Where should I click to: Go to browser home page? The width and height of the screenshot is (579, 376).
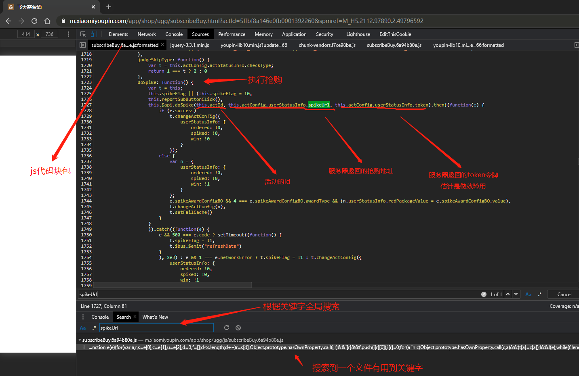click(x=47, y=21)
